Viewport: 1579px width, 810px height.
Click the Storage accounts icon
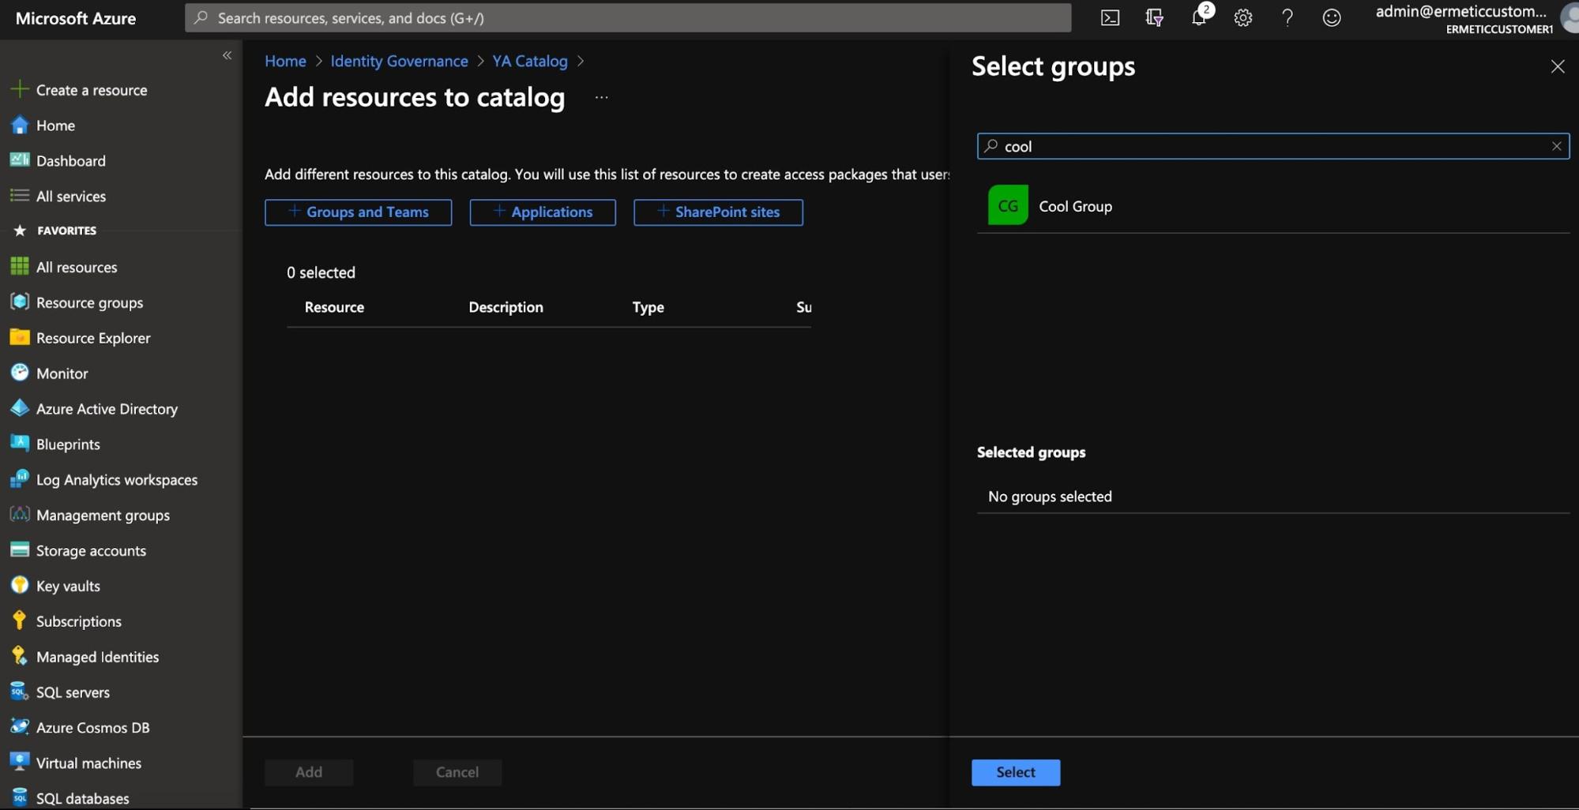pyautogui.click(x=20, y=550)
